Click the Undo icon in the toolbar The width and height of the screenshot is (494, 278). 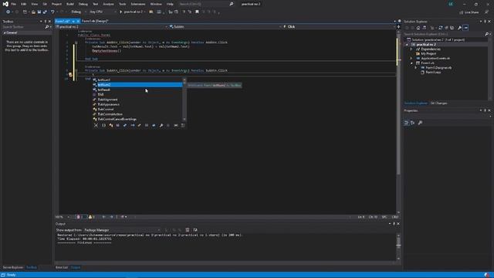52,12
